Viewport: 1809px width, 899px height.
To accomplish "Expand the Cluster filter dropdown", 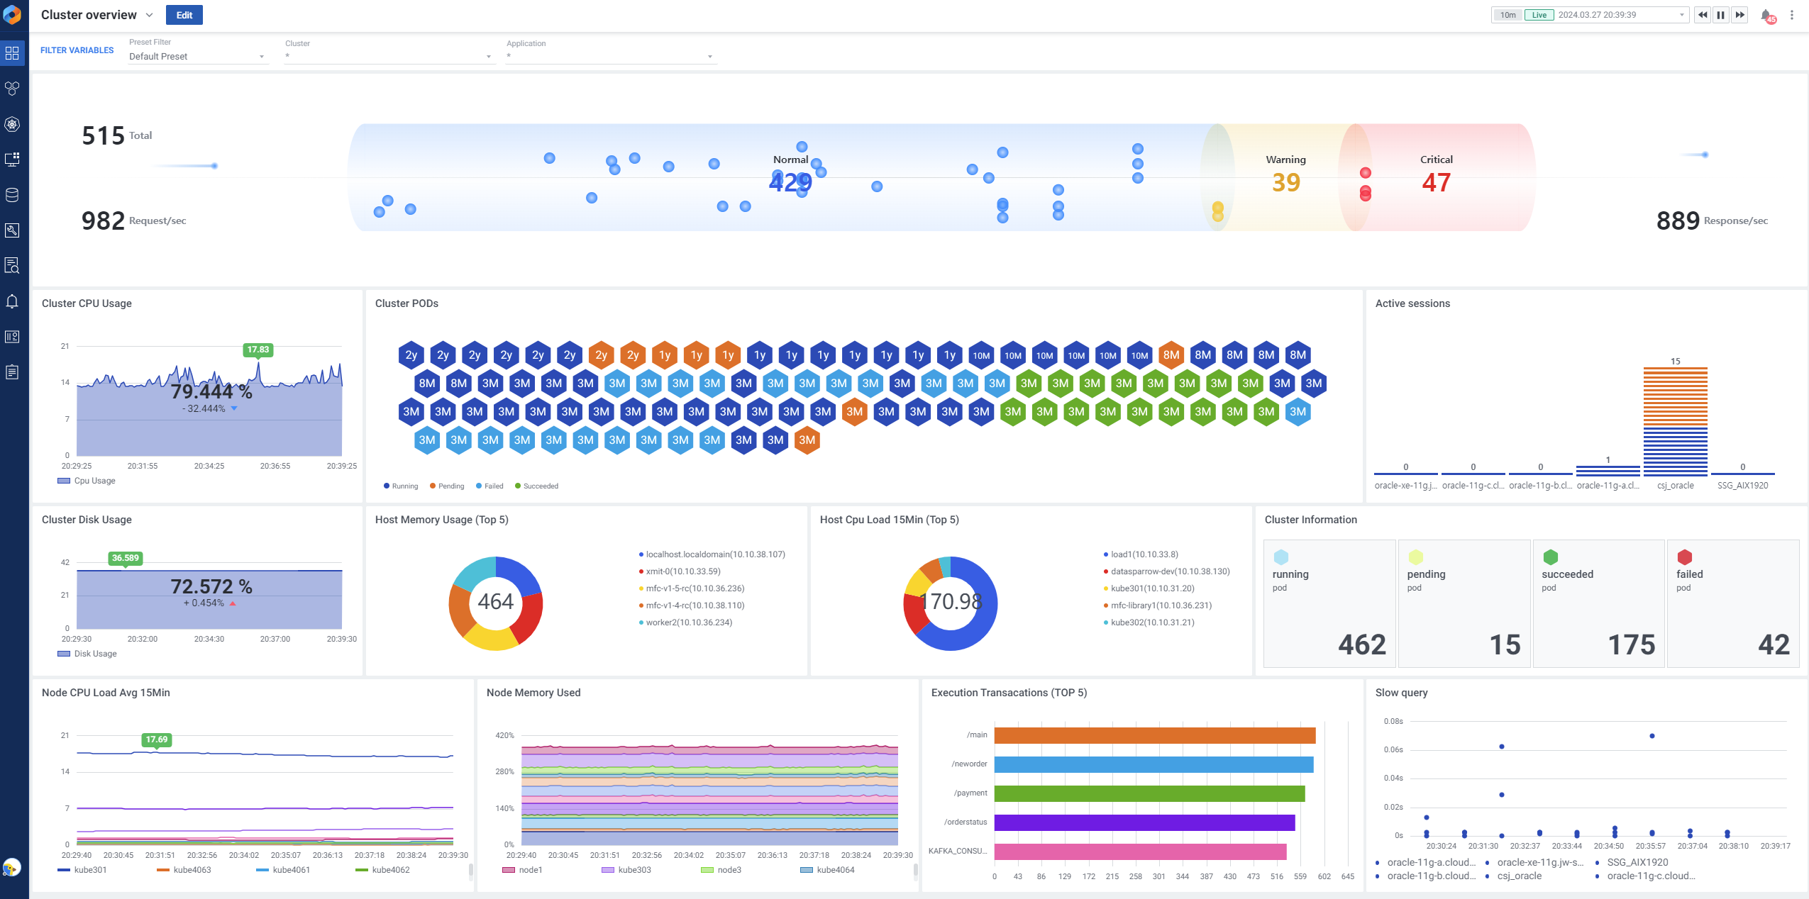I will click(x=488, y=57).
